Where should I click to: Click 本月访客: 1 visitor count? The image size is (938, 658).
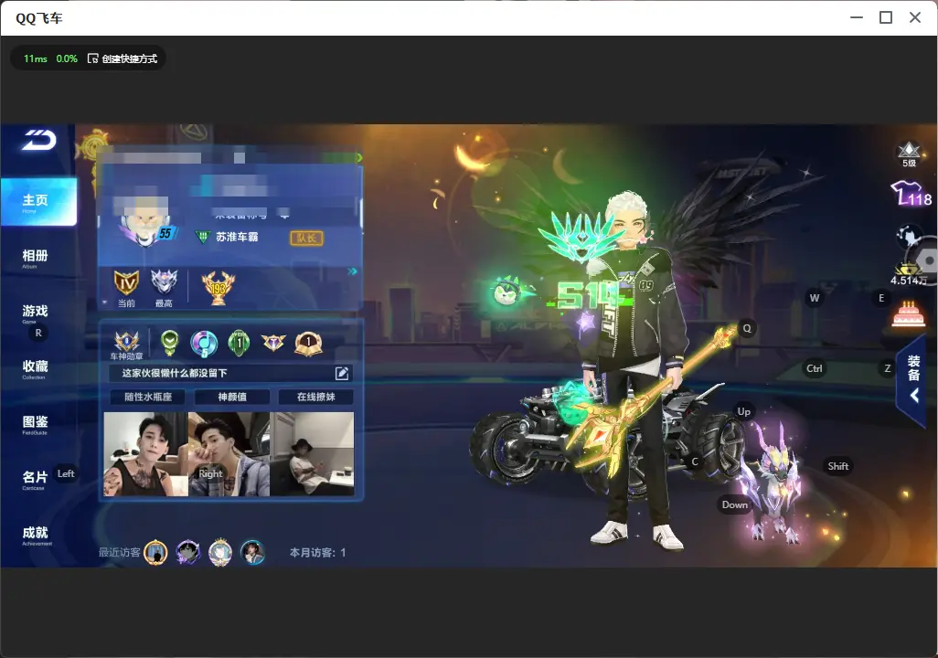coord(317,553)
